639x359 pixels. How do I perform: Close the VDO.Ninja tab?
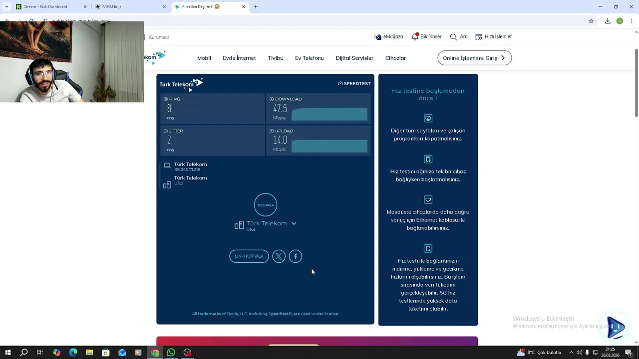click(x=164, y=6)
